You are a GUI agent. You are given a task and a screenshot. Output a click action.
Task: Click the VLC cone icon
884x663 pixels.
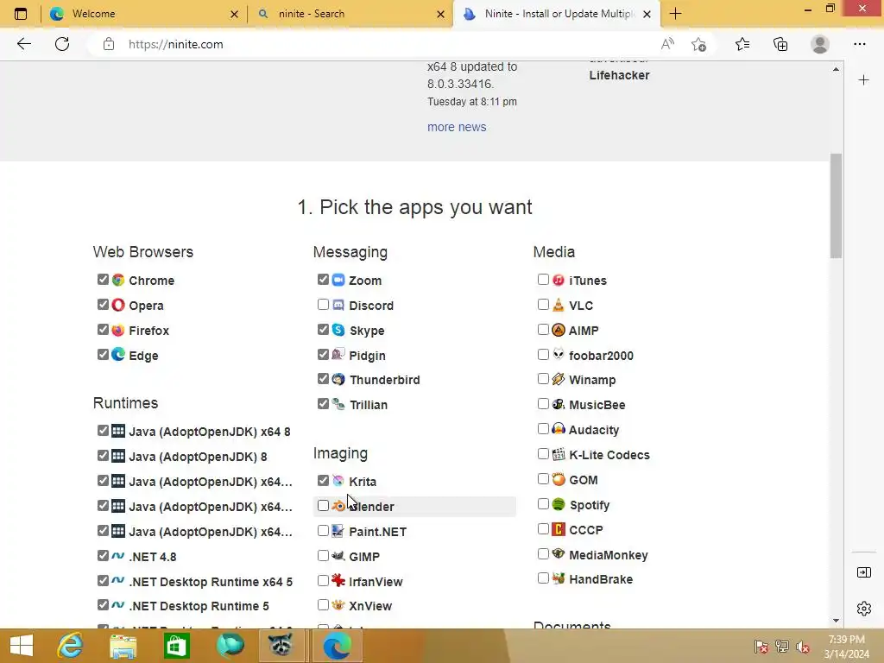pyautogui.click(x=559, y=305)
